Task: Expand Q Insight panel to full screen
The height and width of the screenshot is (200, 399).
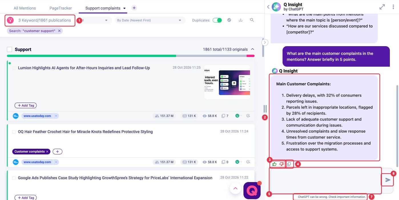Action: pyautogui.click(x=382, y=7)
